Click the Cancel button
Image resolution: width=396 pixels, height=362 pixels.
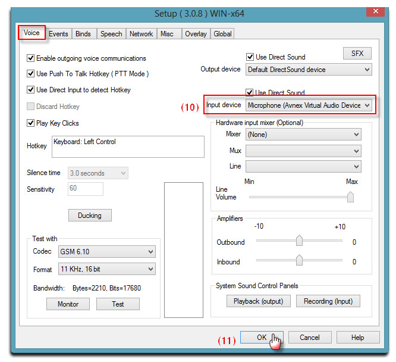[310, 337]
